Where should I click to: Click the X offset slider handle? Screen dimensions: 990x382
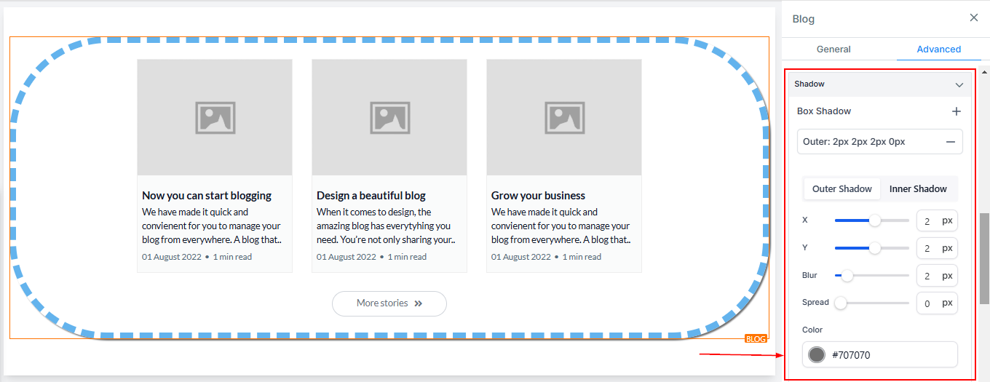tap(875, 220)
